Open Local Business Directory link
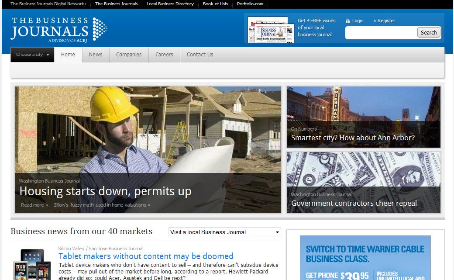Image resolution: width=454 pixels, height=280 pixels. point(170,4)
